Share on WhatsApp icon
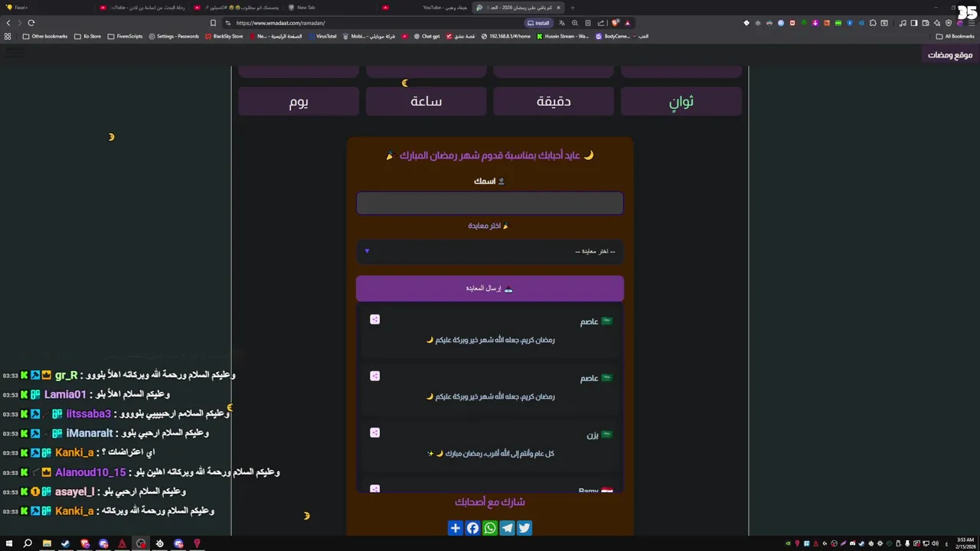Screen dimensions: 980x551 tap(490, 528)
